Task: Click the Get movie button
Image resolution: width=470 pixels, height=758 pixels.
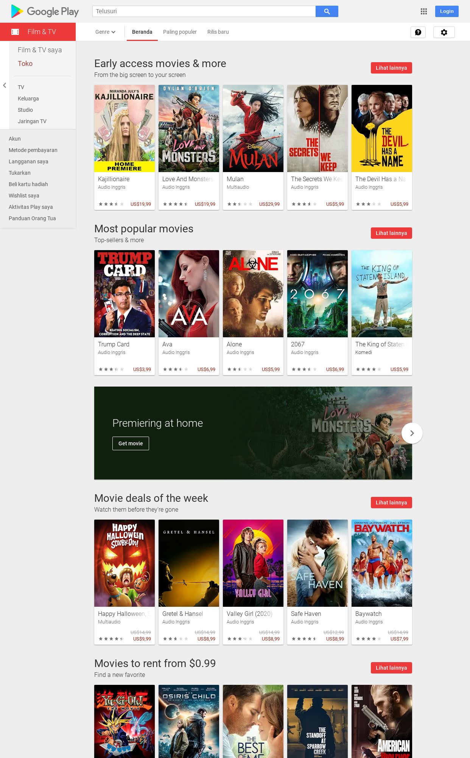Action: click(x=131, y=443)
